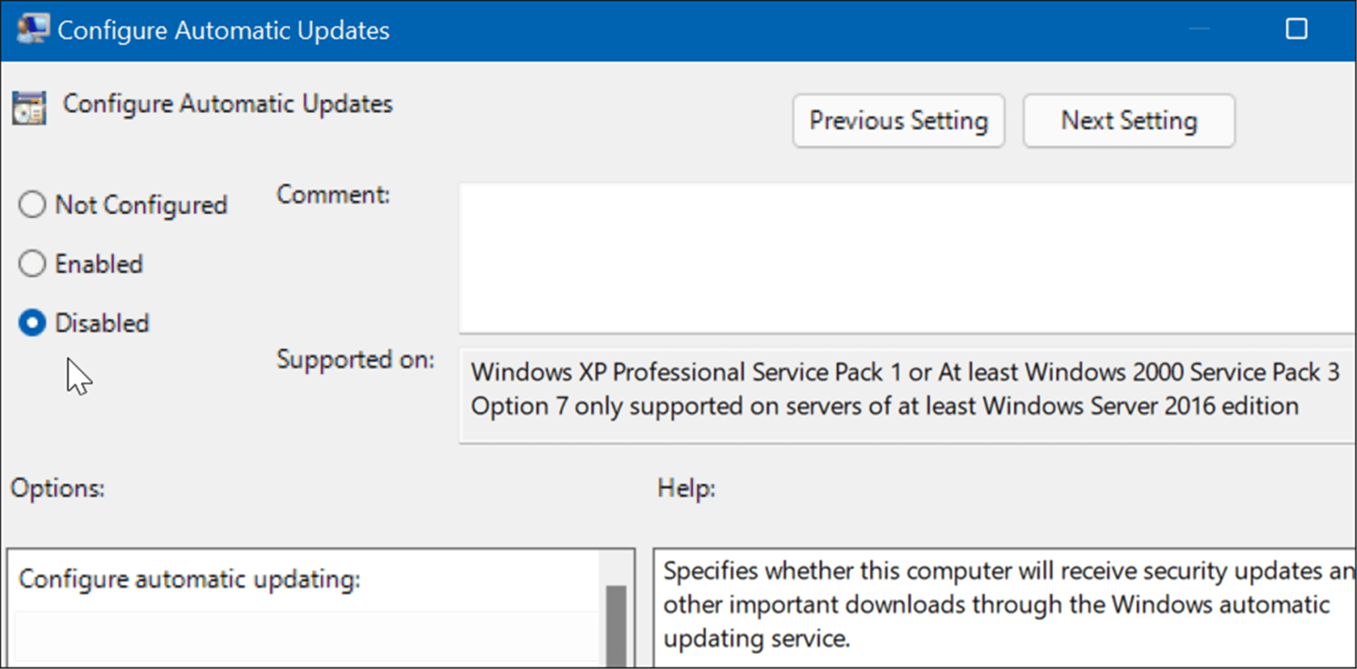Viewport: 1357px width, 669px height.
Task: Click the Supported on: label
Action: pos(356,360)
